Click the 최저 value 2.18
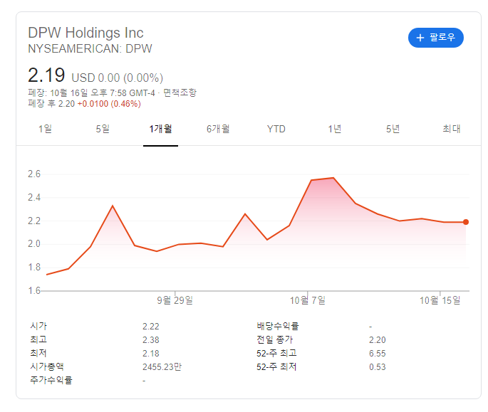This screenshot has width=488, height=412. [151, 354]
